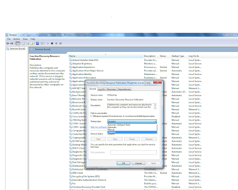238x190 pixels.
Task: Choose highlighted Disabled option in startup list
Action: coord(132,132)
